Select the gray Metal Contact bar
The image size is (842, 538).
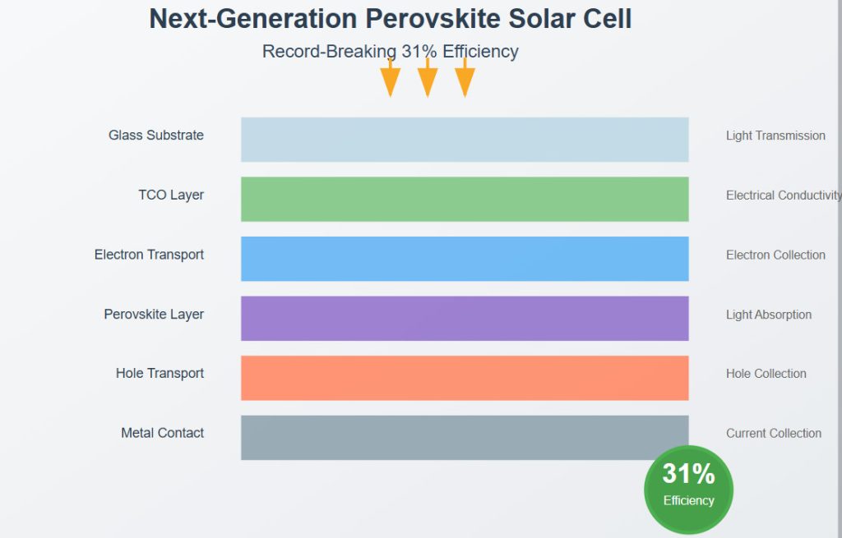pyautogui.click(x=465, y=437)
